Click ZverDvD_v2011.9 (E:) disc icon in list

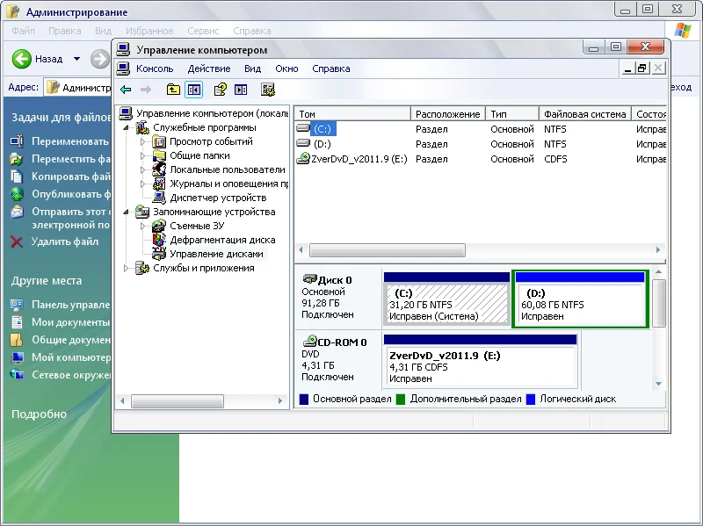coord(303,159)
